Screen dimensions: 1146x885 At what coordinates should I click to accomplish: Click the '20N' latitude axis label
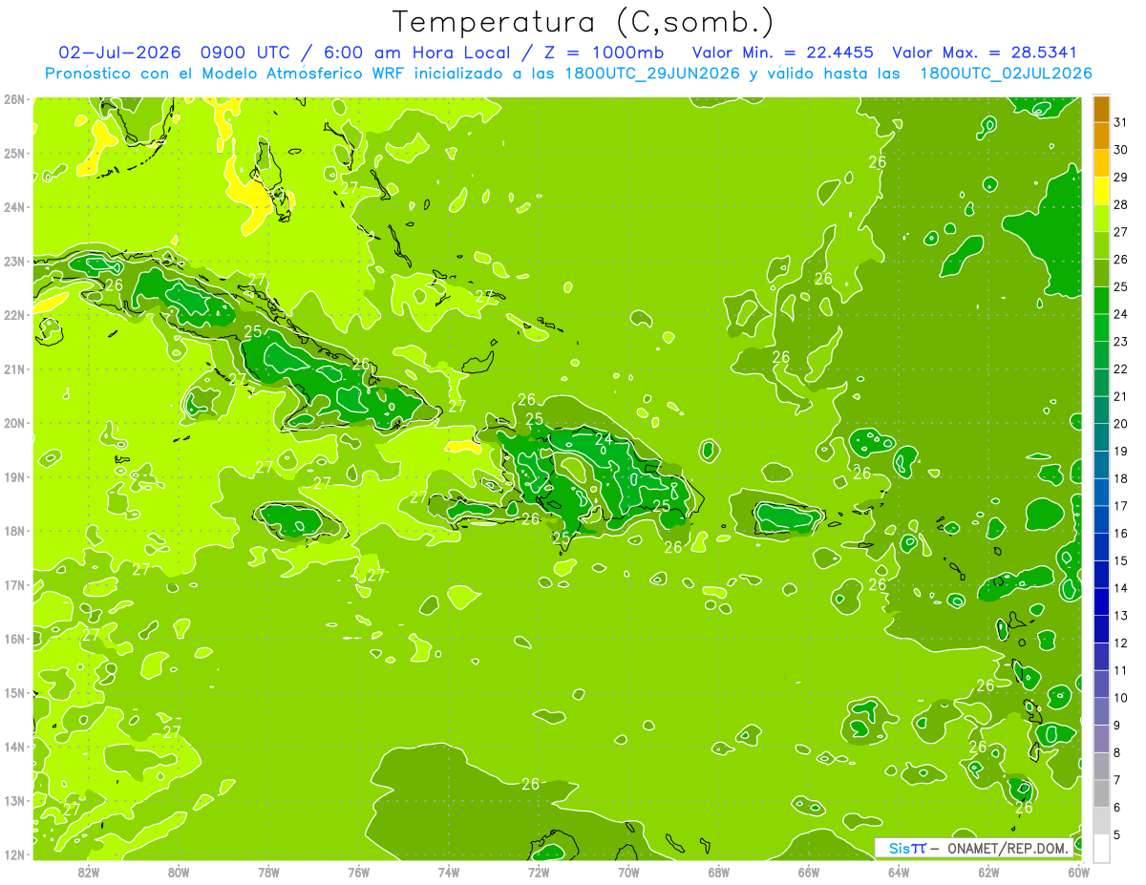(13, 423)
